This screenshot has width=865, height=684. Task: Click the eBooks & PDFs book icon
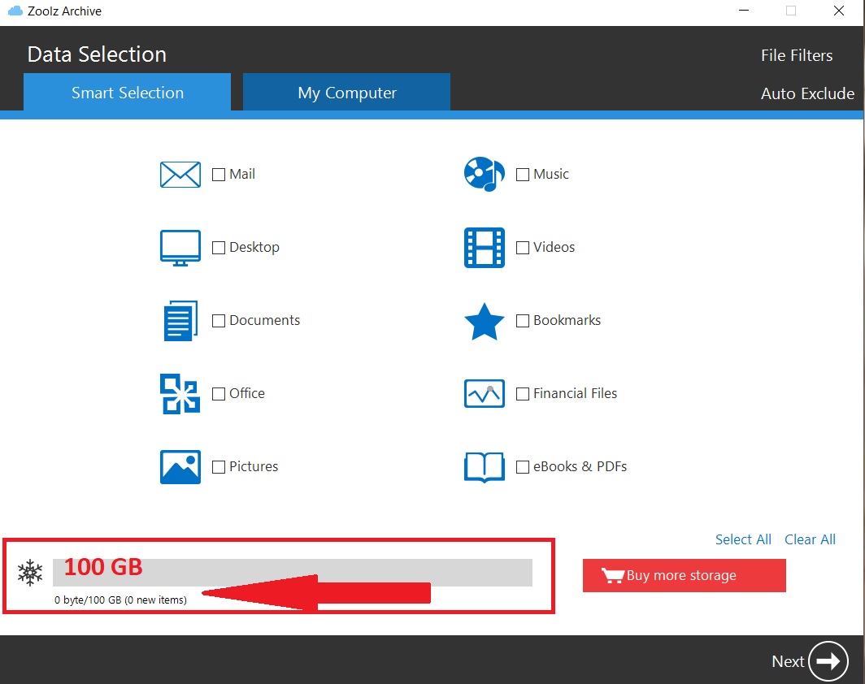(484, 467)
